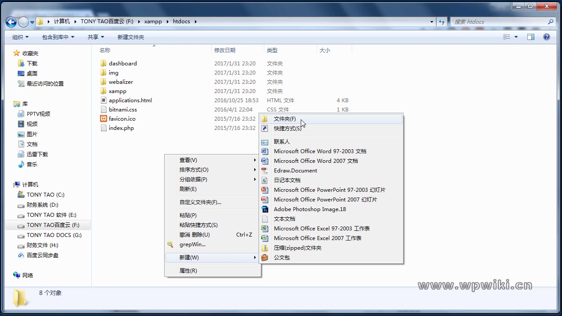Change view using the view icon
The width and height of the screenshot is (562, 316).
click(507, 37)
